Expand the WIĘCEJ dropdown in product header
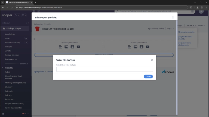 click(170, 28)
